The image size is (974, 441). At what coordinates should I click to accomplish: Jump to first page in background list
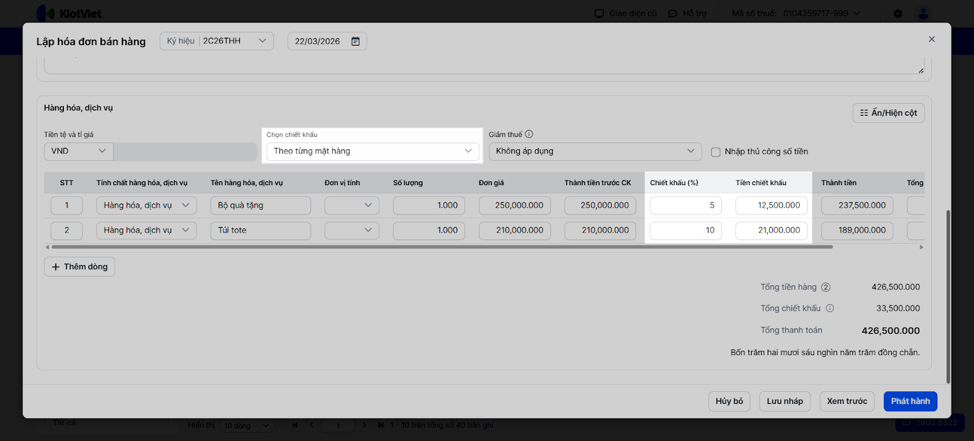(x=295, y=425)
